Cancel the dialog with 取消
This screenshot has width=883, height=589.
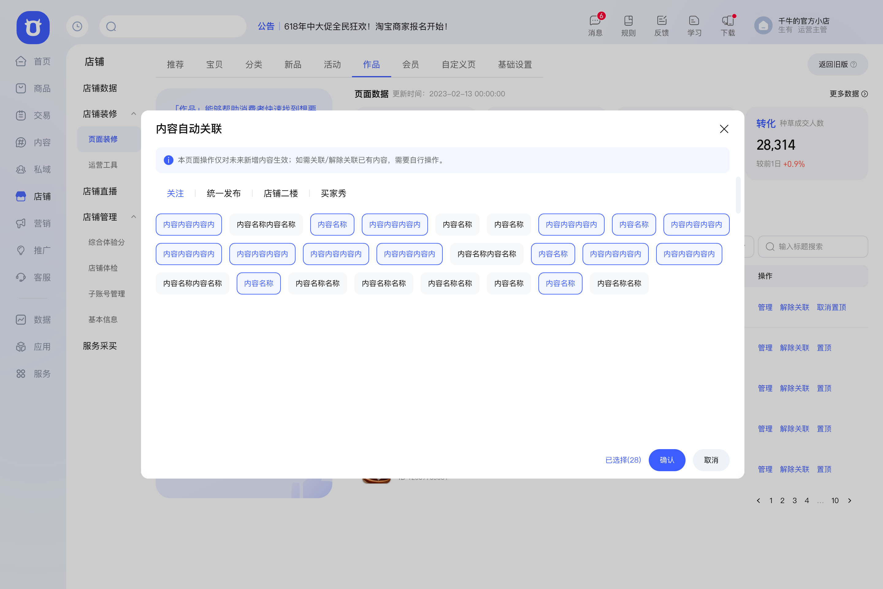711,460
